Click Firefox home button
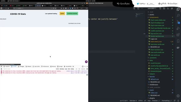Viewport: 181px width, 102px height. pos(8,8)
